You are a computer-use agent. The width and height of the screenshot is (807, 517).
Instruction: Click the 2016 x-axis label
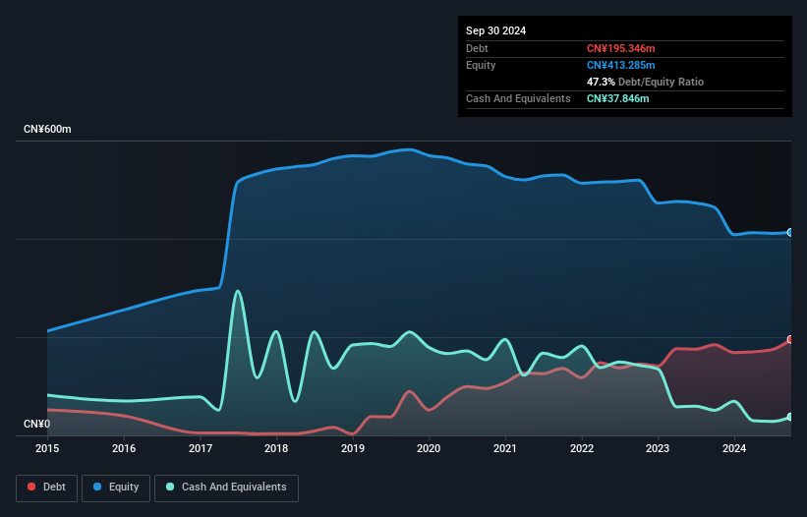124,448
